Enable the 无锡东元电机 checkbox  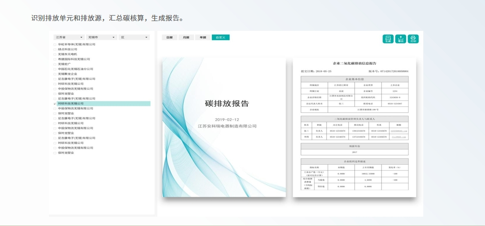click(55, 54)
